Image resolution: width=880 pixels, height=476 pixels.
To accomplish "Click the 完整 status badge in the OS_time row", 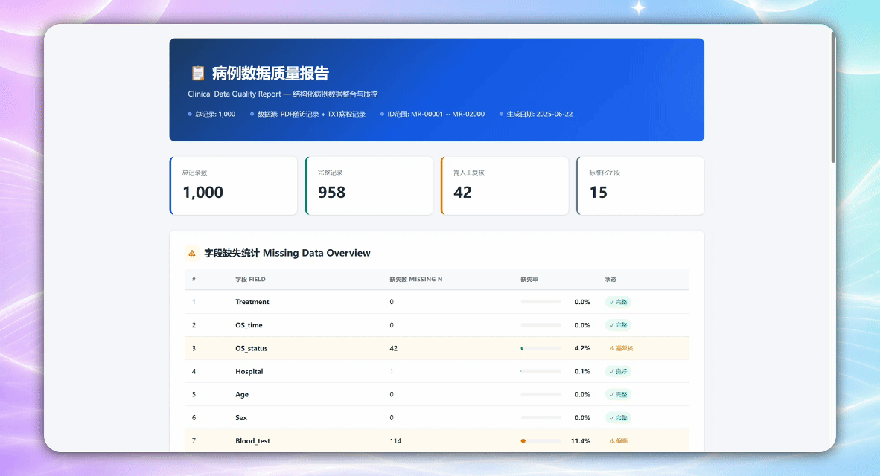I will 618,325.
